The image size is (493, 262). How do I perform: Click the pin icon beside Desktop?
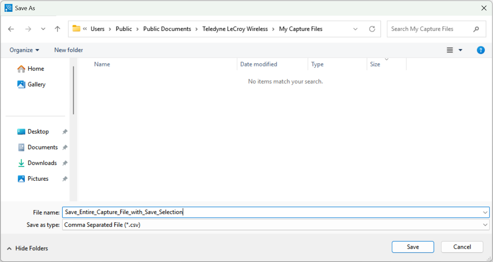[x=65, y=131]
